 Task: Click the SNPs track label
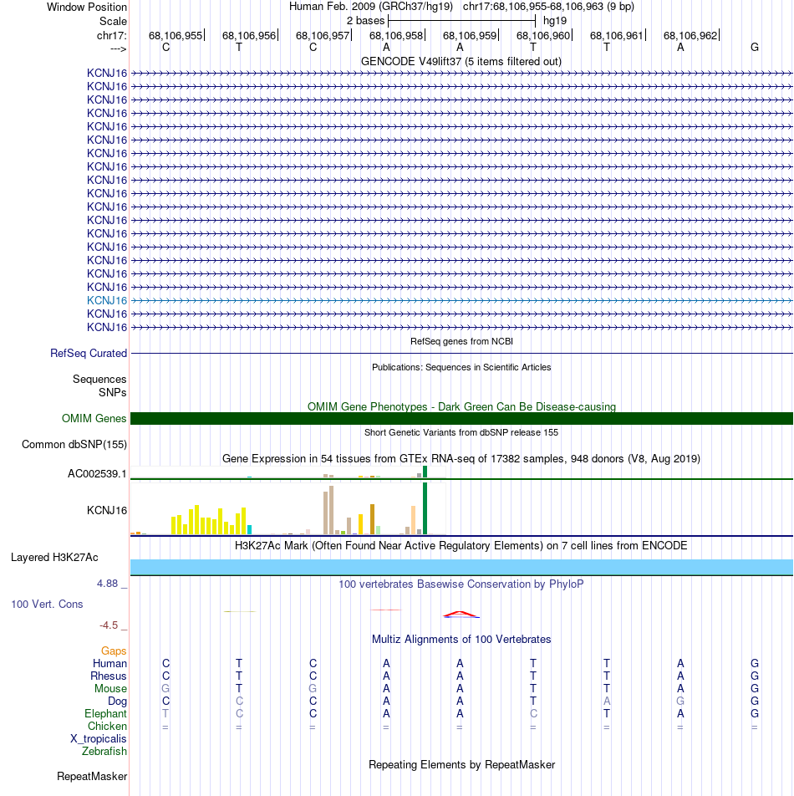tap(113, 392)
